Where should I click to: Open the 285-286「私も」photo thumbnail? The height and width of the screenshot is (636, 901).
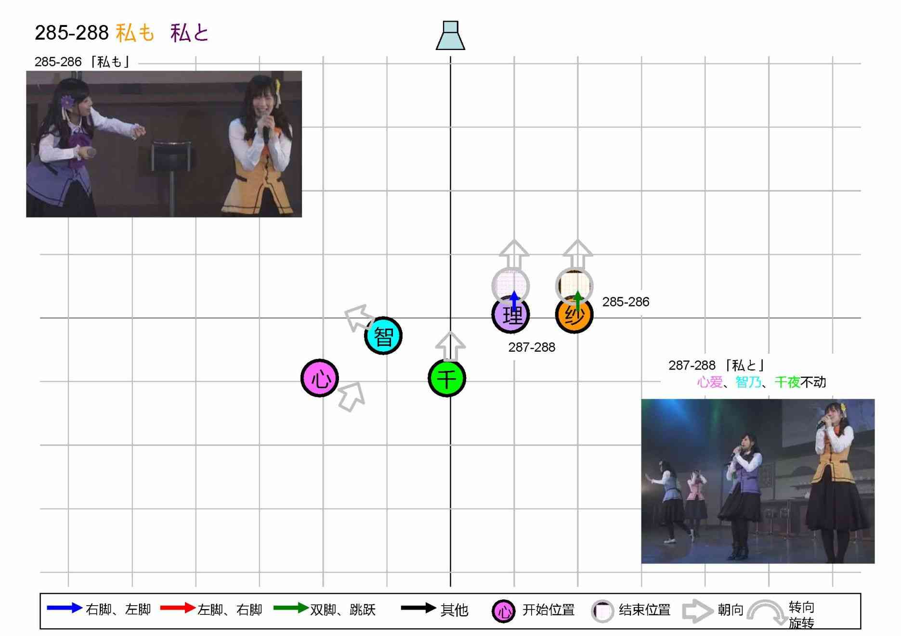164,144
